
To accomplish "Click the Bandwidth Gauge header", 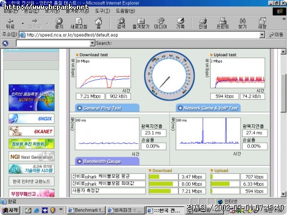I will pyautogui.click(x=107, y=161).
